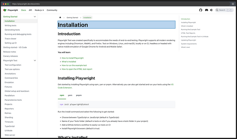
Task: Jump to What's Installed in the table of contents
Action: pos(187,26)
